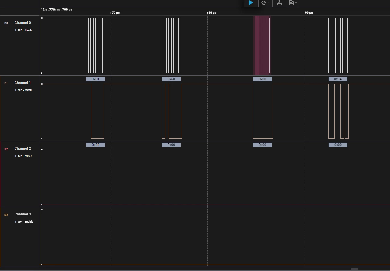Viewport: 390px width, 271px height.
Task: Start capture with the blue play button
Action: point(251,3)
